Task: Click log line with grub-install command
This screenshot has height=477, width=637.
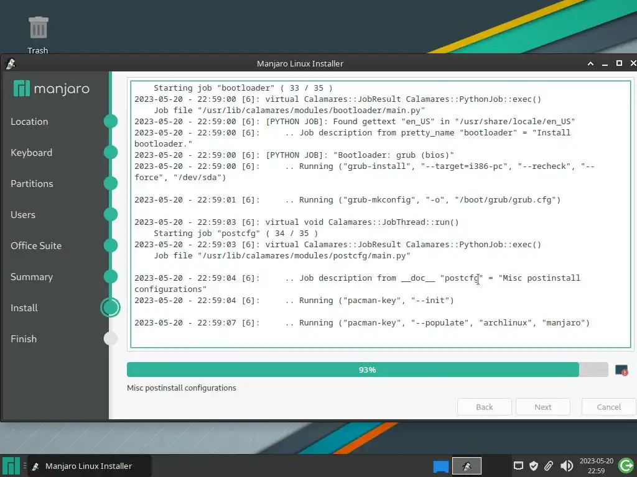Action: [365, 171]
